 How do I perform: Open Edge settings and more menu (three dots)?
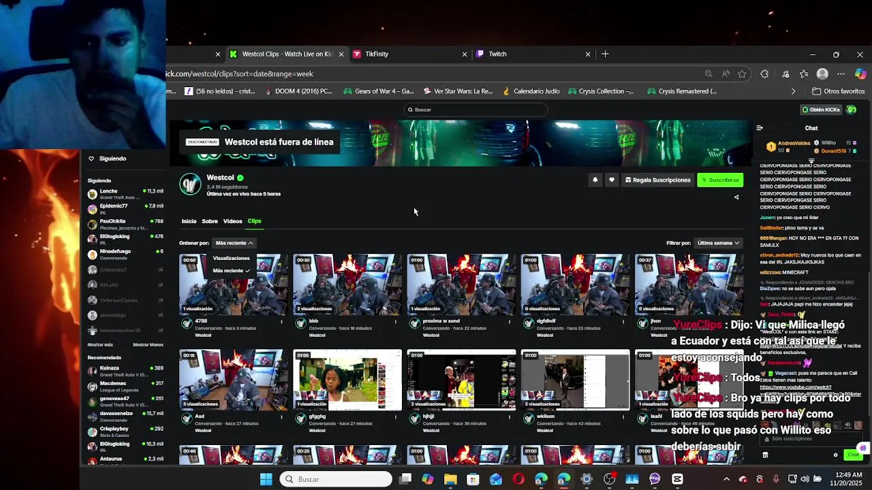tap(841, 73)
